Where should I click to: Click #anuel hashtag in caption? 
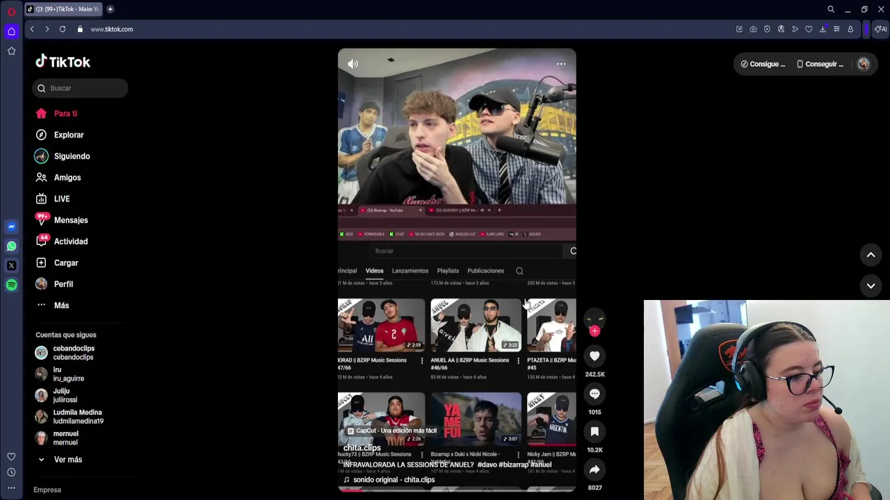pos(540,465)
